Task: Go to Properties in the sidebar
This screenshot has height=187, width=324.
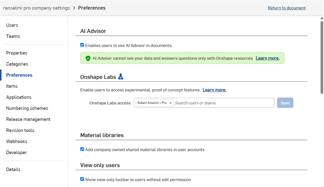Action: tap(17, 53)
